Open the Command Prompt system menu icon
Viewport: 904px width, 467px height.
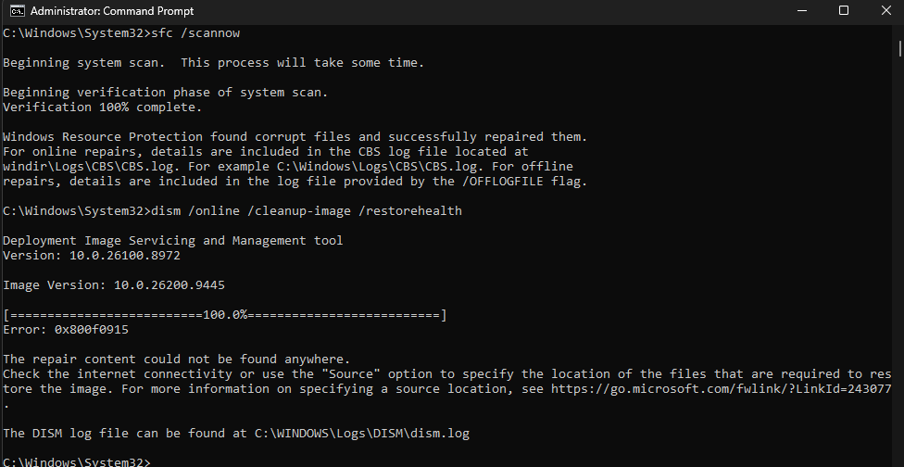[18, 10]
